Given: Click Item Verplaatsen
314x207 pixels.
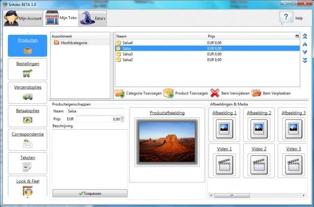Looking at the screenshot, I should point(271,93).
